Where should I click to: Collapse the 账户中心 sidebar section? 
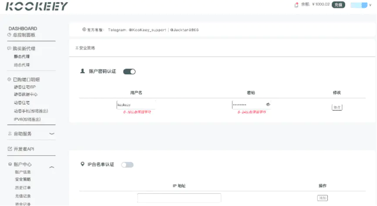point(51,167)
